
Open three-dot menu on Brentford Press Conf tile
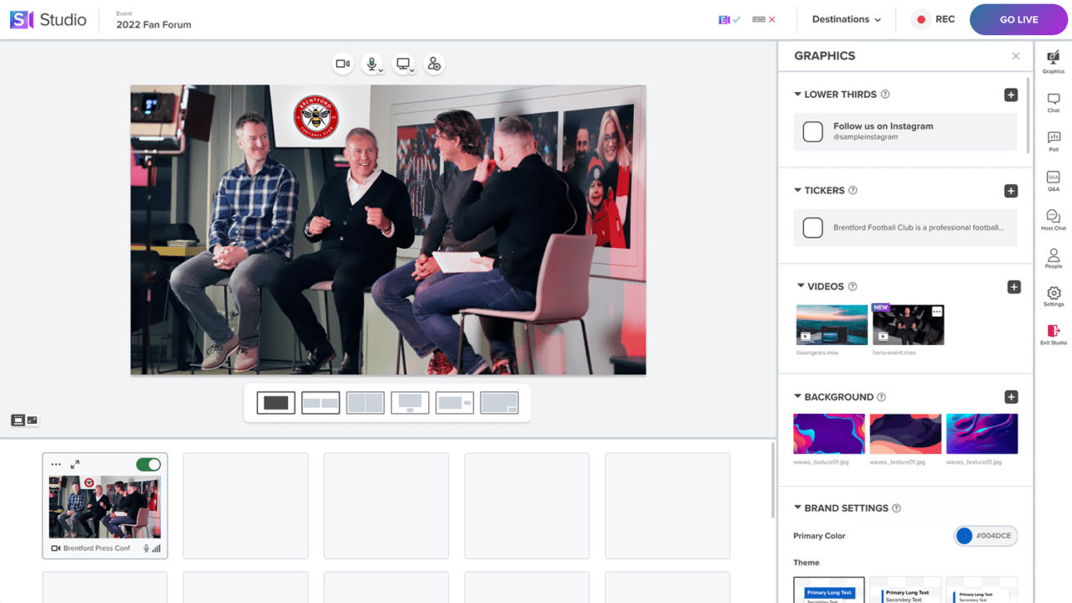[x=56, y=464]
